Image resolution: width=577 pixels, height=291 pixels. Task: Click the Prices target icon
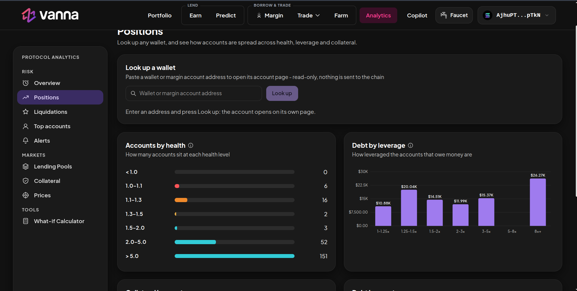click(x=26, y=195)
